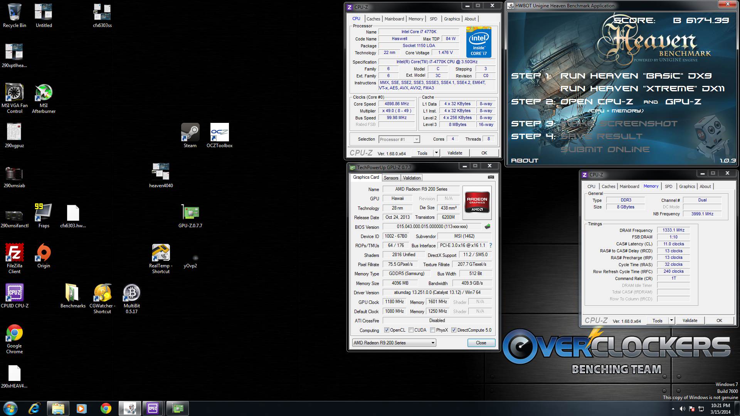This screenshot has height=416, width=740.
Task: Launch Google Chrome from the desktop
Action: (x=15, y=339)
